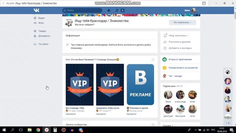
Task: Open the Вы подписаны dropdown button
Action: 183,22
